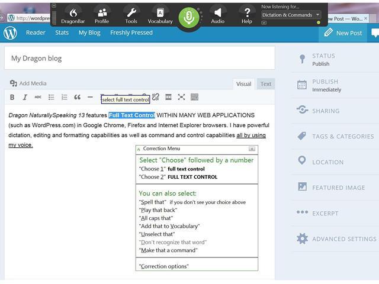Choose option 2 FULL TEXT CONTROL

point(178,177)
